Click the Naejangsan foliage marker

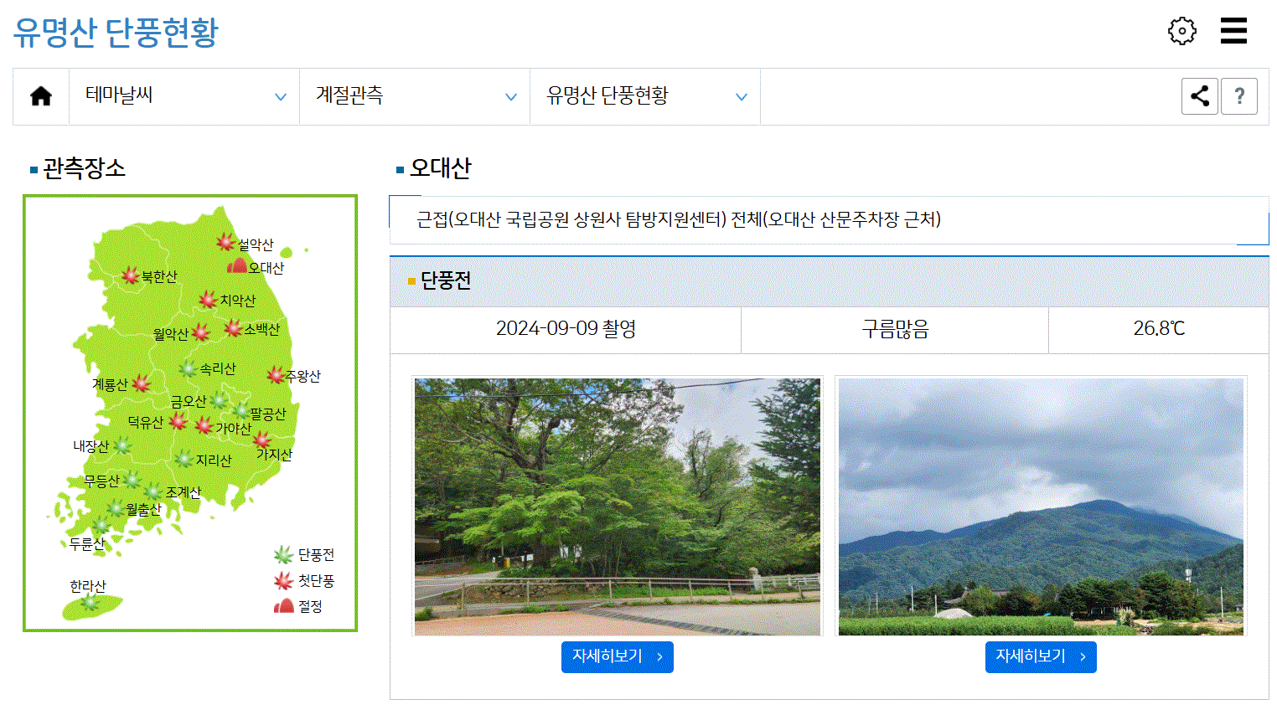124,446
